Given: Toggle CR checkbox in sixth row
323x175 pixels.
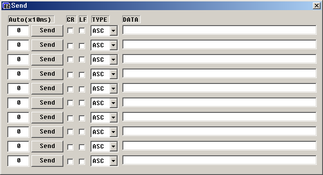Looking at the screenshot, I should point(70,103).
